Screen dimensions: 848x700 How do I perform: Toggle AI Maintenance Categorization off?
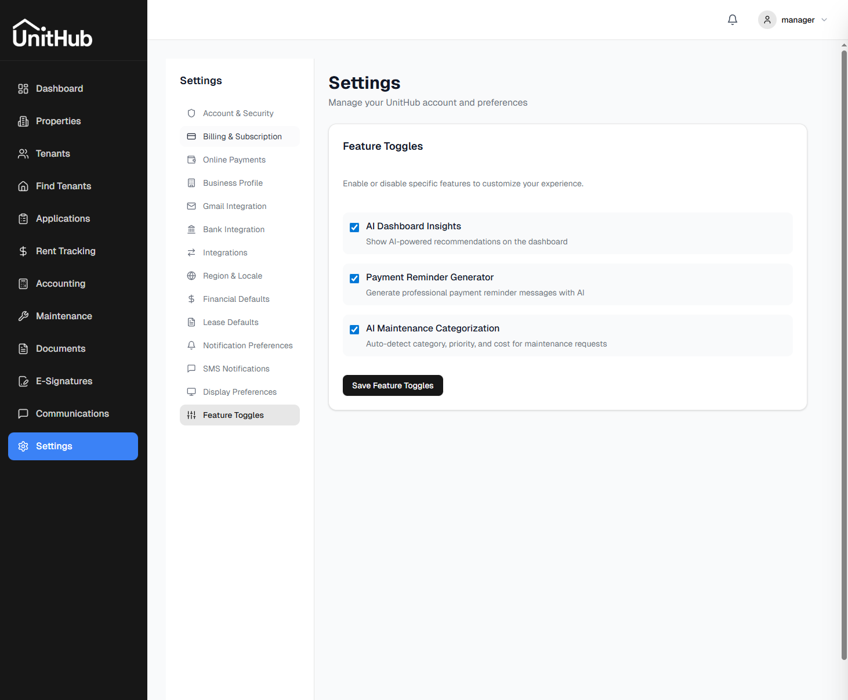(354, 329)
